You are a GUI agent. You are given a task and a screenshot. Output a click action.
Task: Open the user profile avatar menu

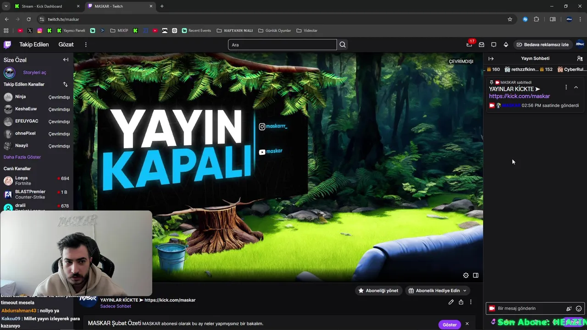tap(580, 44)
